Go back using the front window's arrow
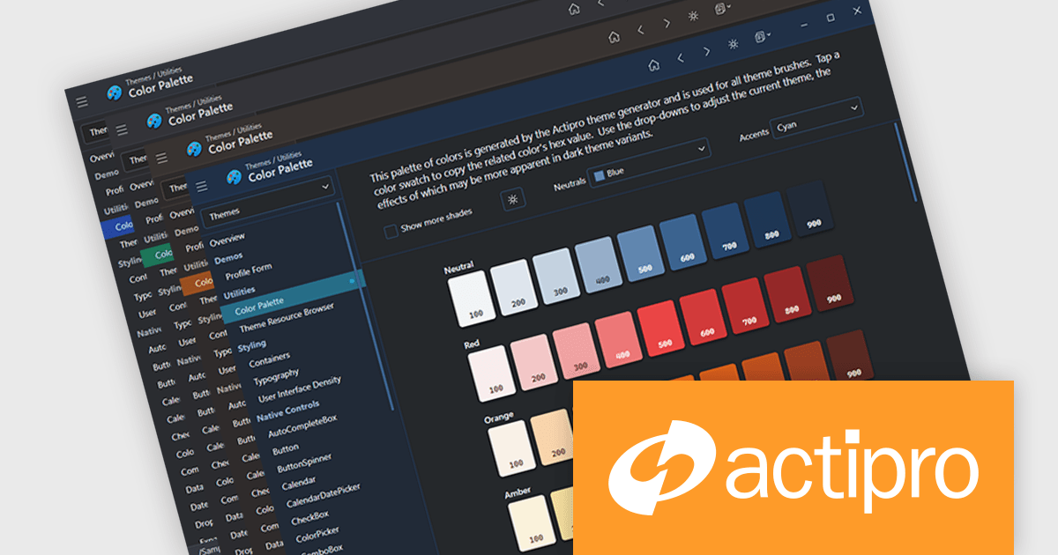Viewport: 1058px width, 555px height. click(x=681, y=57)
